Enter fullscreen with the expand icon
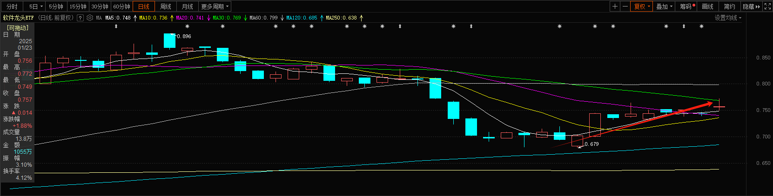 (767, 7)
